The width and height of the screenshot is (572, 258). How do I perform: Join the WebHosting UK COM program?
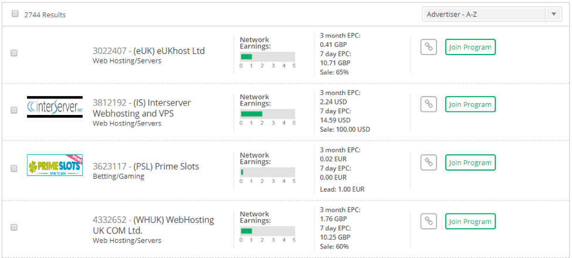point(470,221)
